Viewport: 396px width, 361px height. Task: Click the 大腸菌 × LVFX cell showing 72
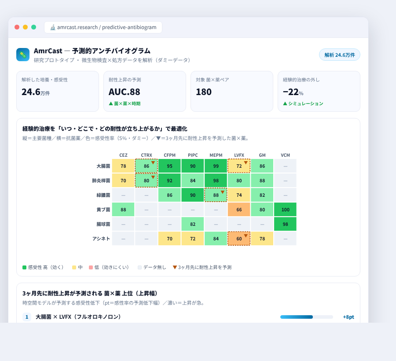click(x=239, y=166)
